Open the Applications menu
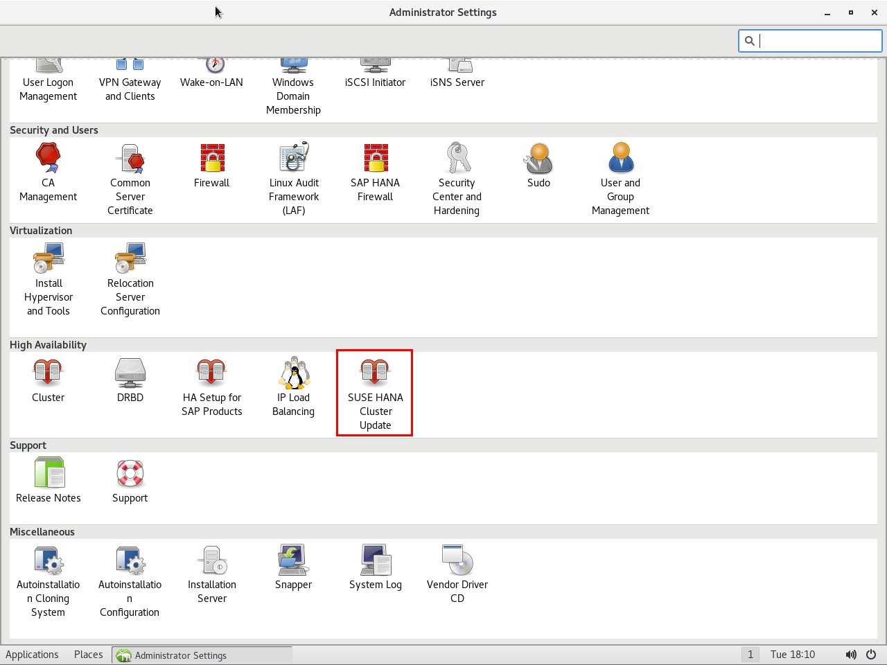This screenshot has height=665, width=887. [32, 655]
